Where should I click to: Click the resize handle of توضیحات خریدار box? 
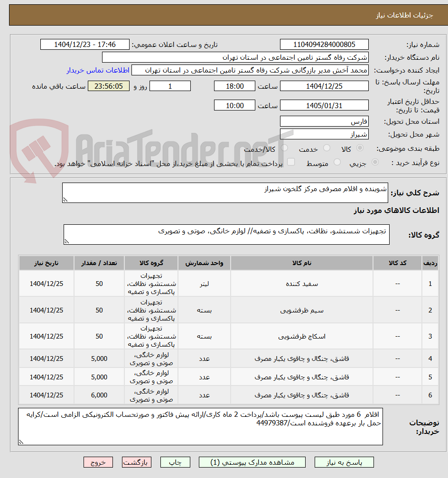pyautogui.click(x=21, y=442)
